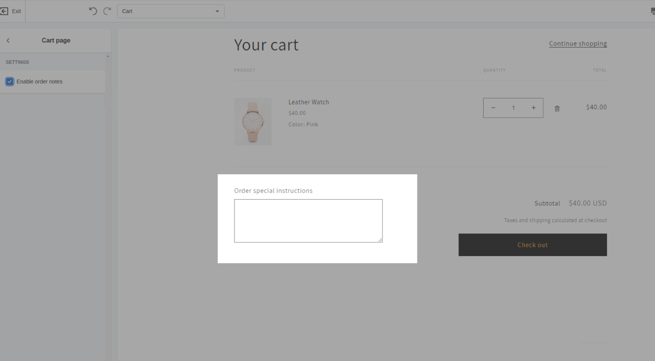The height and width of the screenshot is (361, 655).
Task: Expand the Cart page dropdown selector
Action: (218, 11)
